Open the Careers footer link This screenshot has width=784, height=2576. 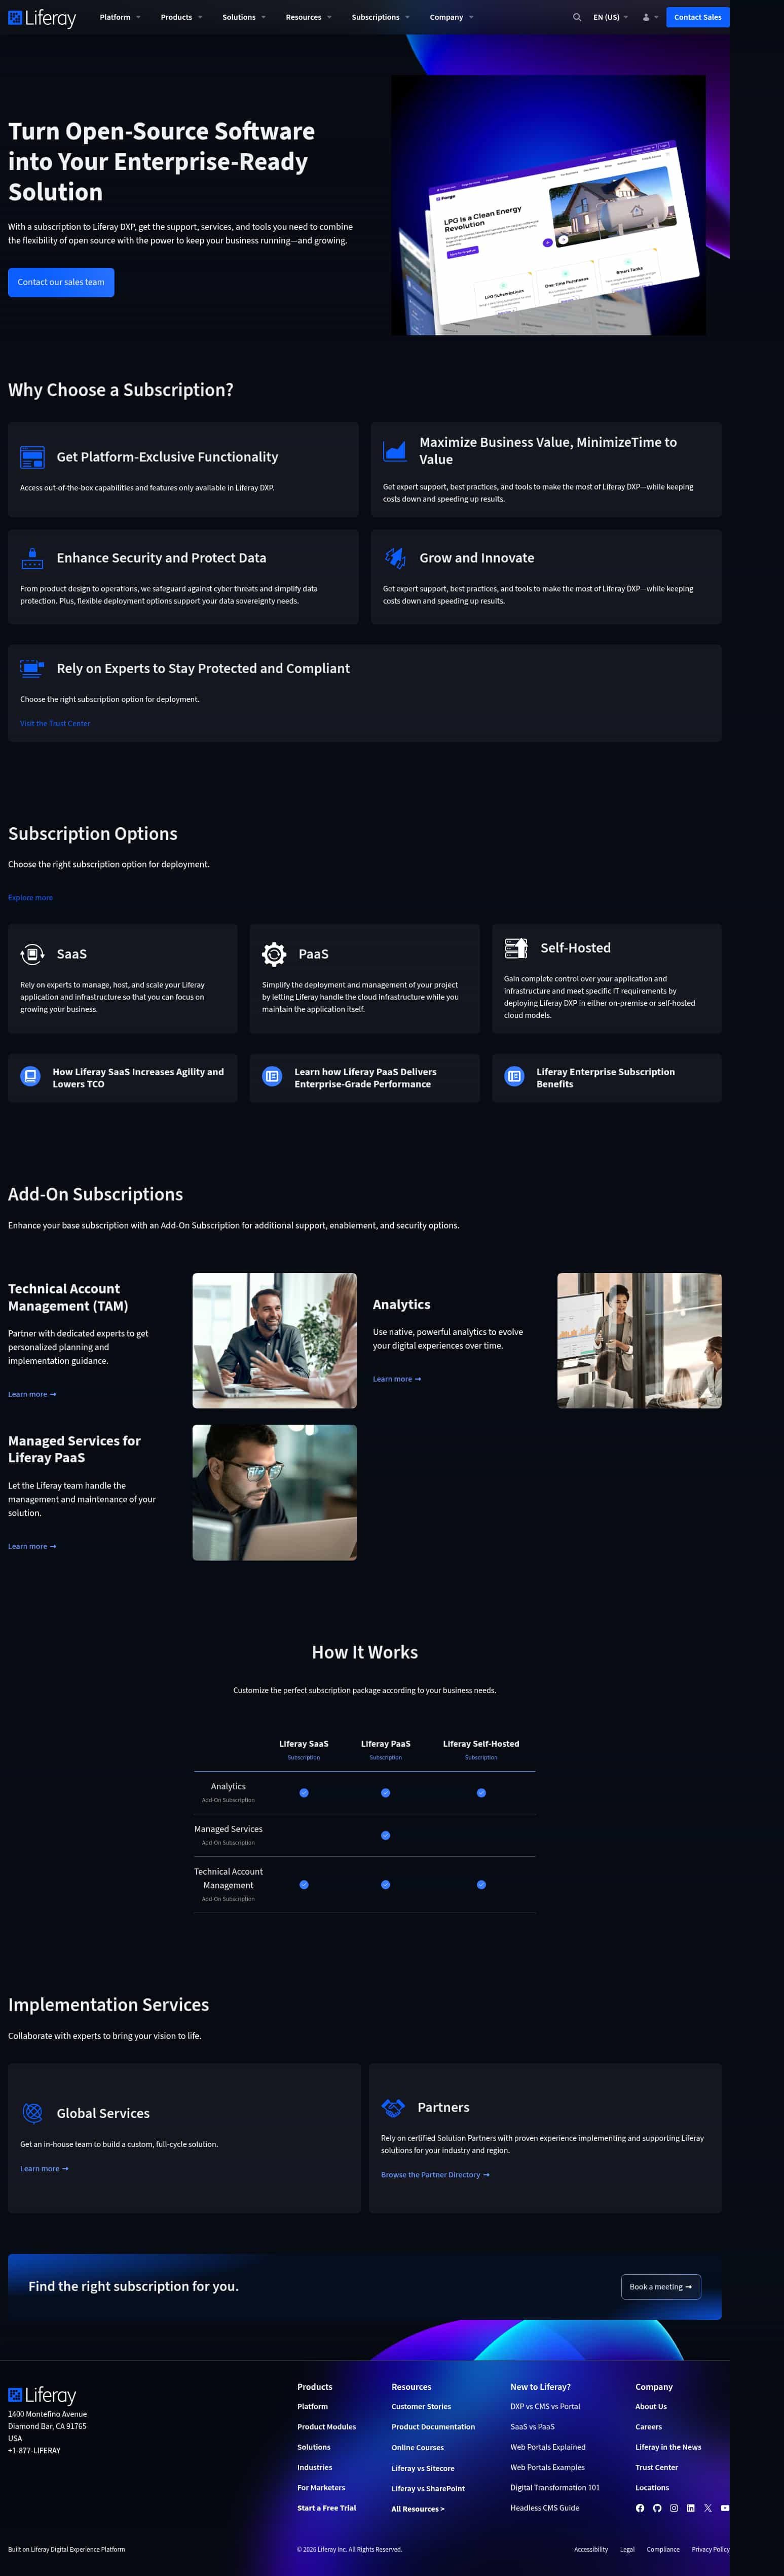[648, 2427]
